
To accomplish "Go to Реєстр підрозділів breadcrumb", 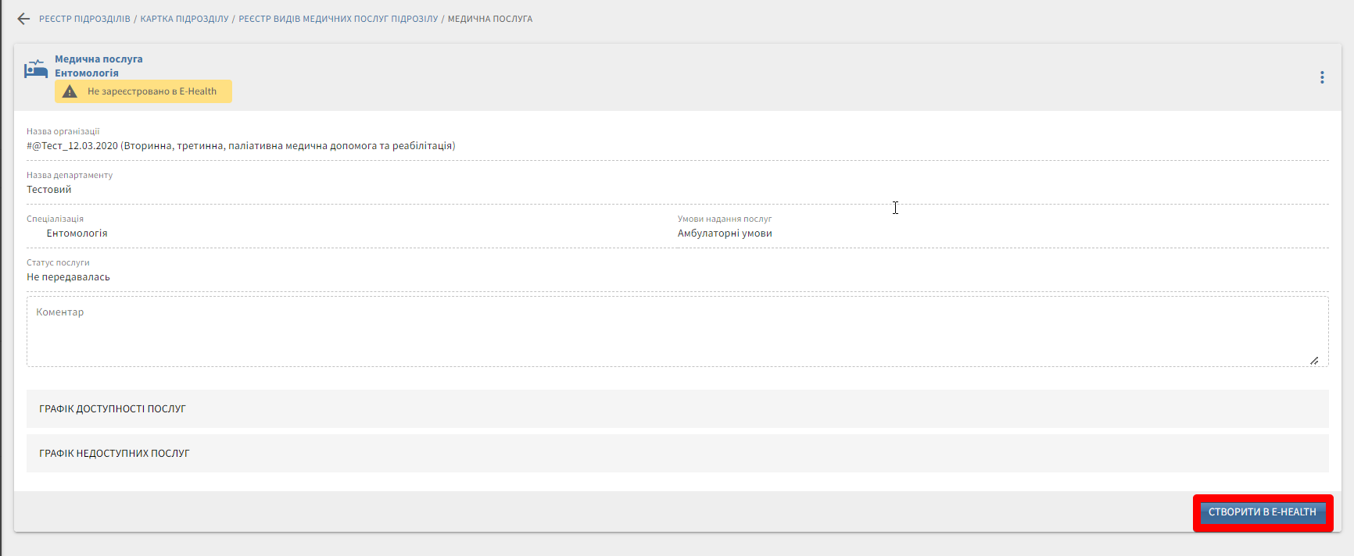I will point(84,19).
